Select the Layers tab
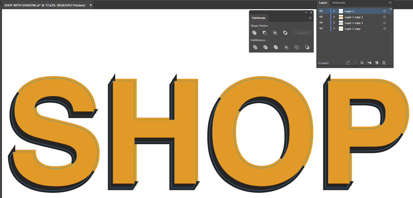The height and width of the screenshot is (198, 413). [x=323, y=3]
